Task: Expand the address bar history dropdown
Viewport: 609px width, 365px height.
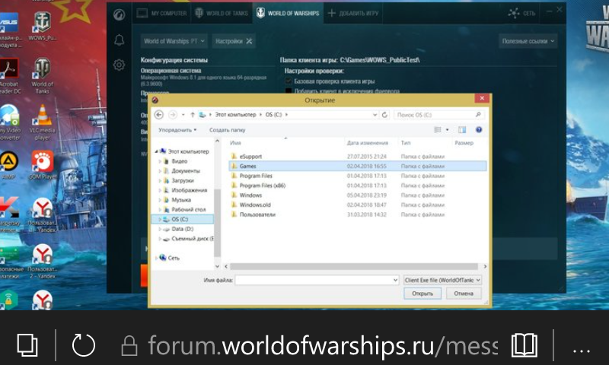Action: coord(375,115)
